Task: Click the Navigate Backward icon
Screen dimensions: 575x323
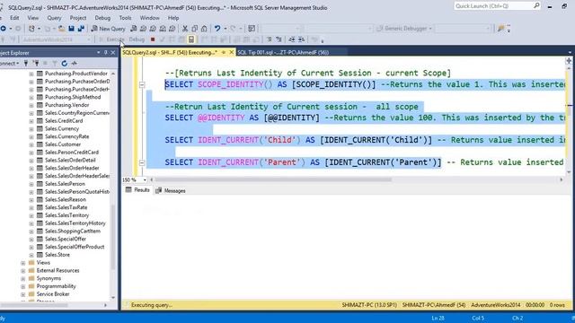Action: point(3,29)
